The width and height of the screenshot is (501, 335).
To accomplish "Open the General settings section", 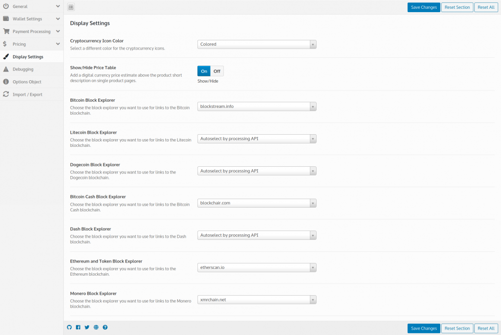I will pos(32,6).
